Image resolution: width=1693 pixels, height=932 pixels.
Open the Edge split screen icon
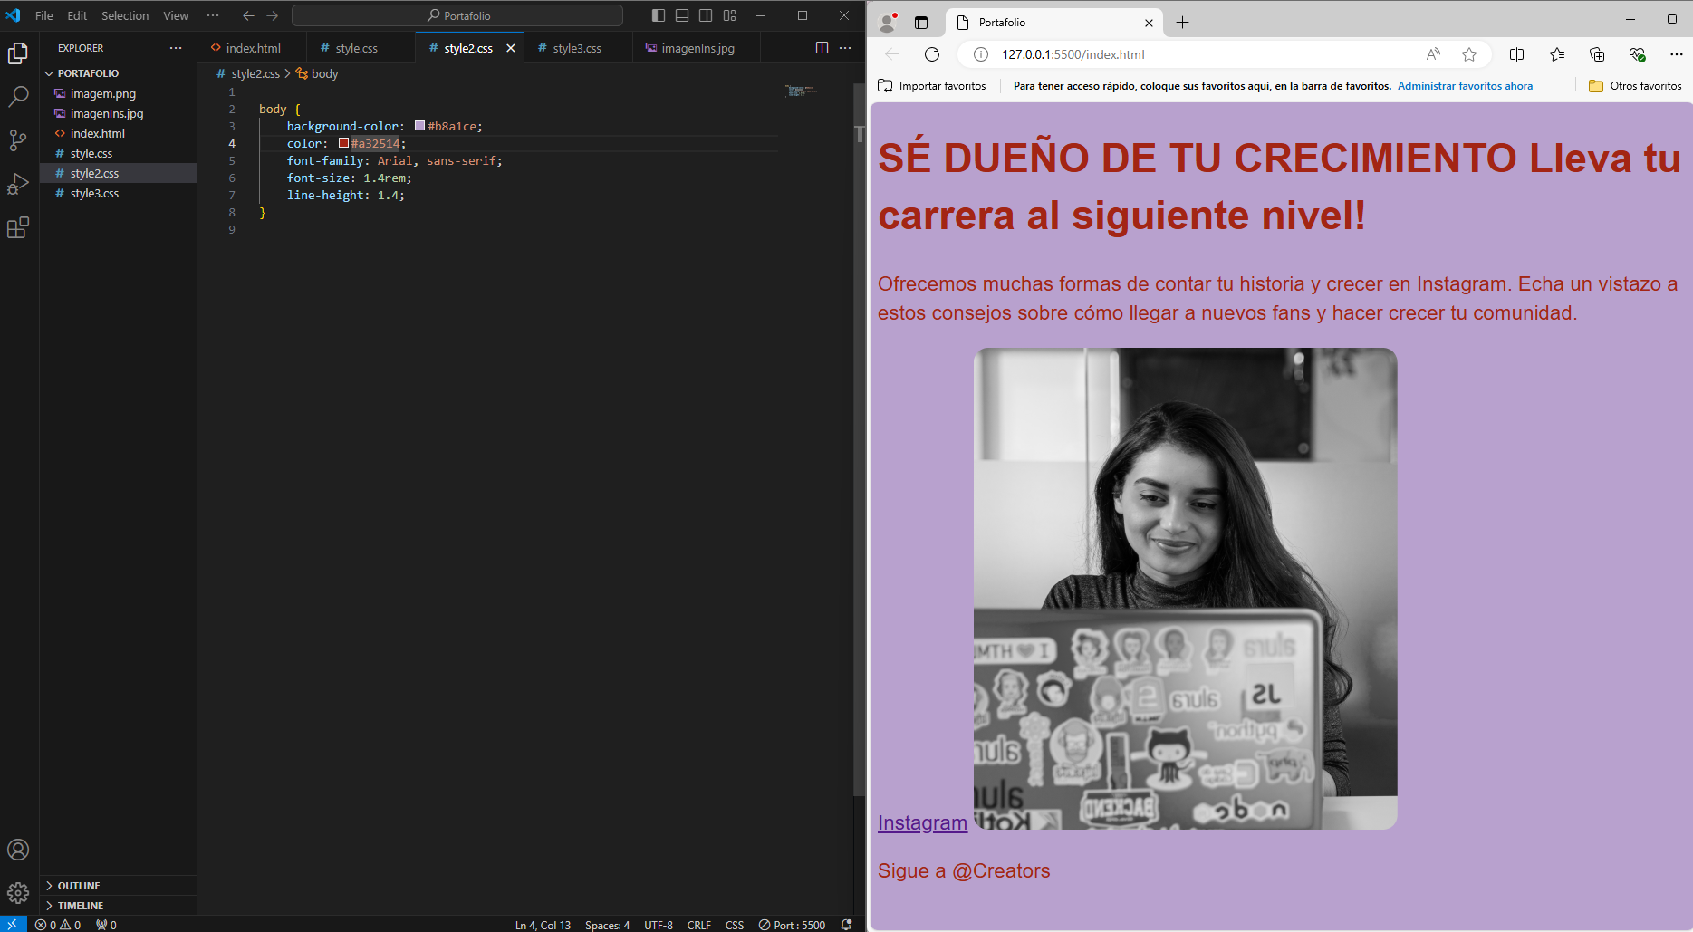point(1516,54)
